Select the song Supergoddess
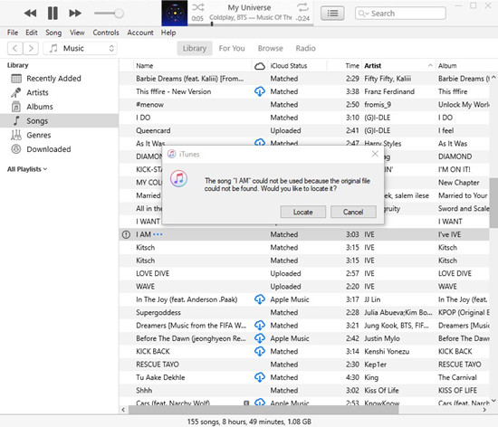 click(304, 312)
